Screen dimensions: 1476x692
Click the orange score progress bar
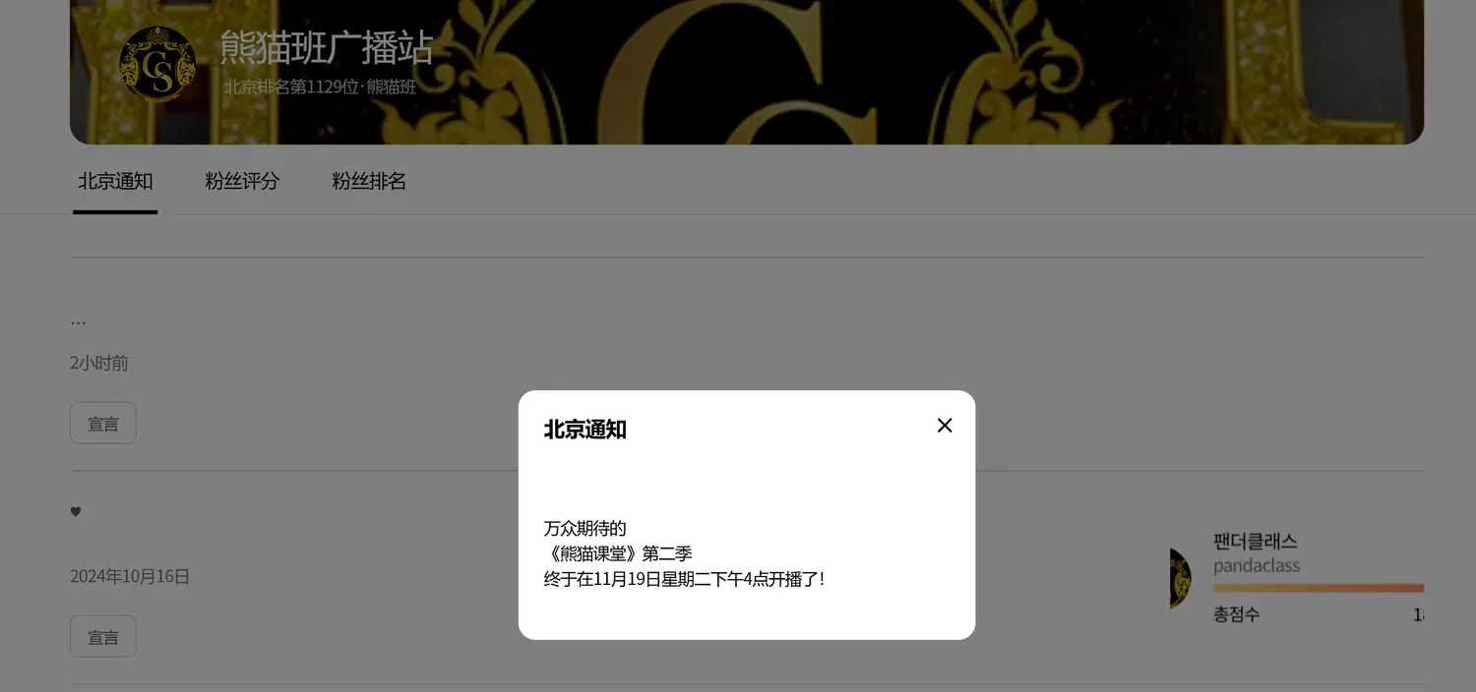(1318, 588)
